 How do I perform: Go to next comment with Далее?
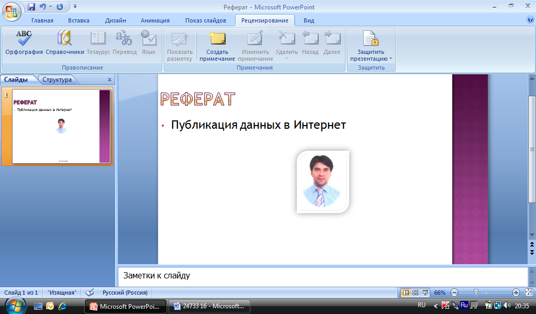point(331,43)
